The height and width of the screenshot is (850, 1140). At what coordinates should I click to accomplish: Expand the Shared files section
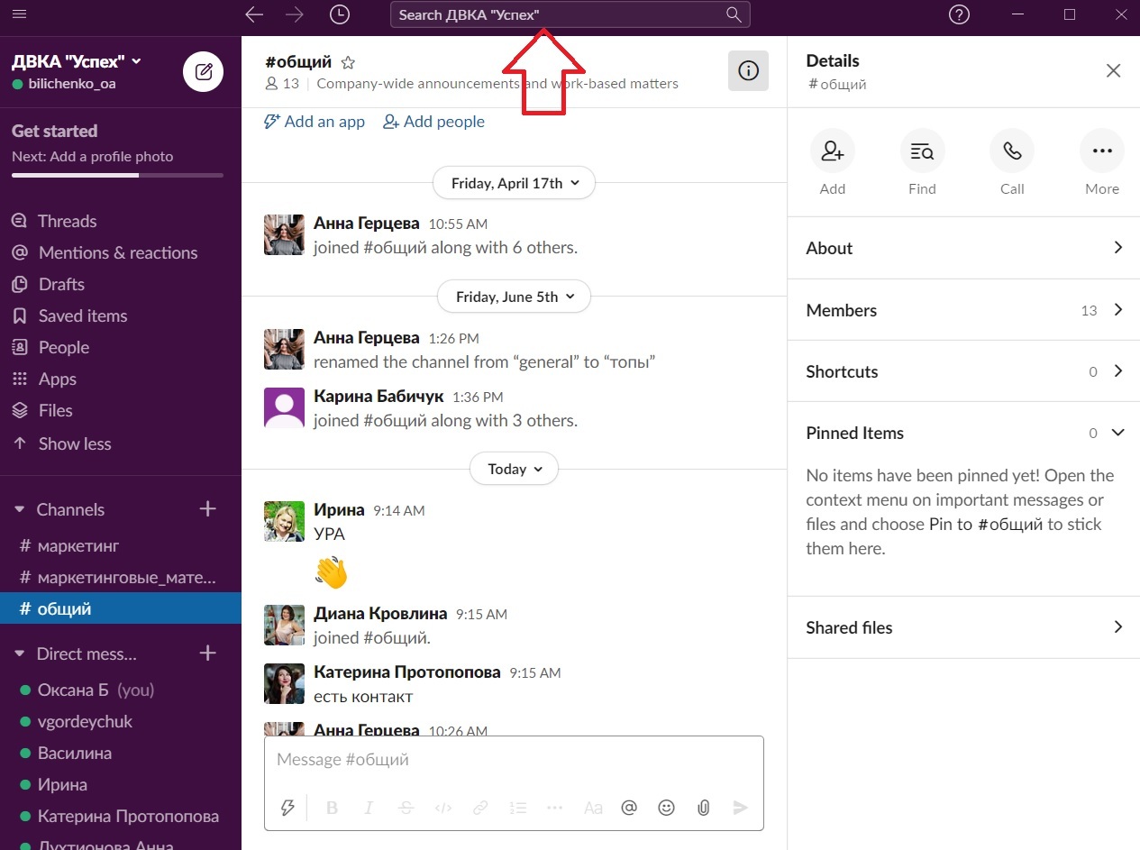963,627
